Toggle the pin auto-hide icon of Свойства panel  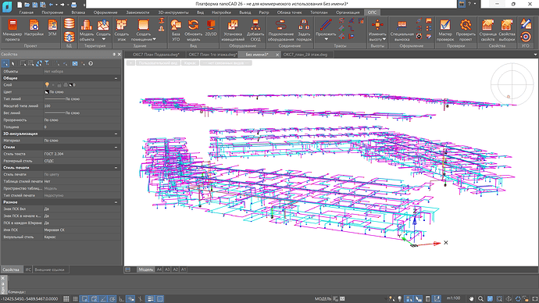114,55
